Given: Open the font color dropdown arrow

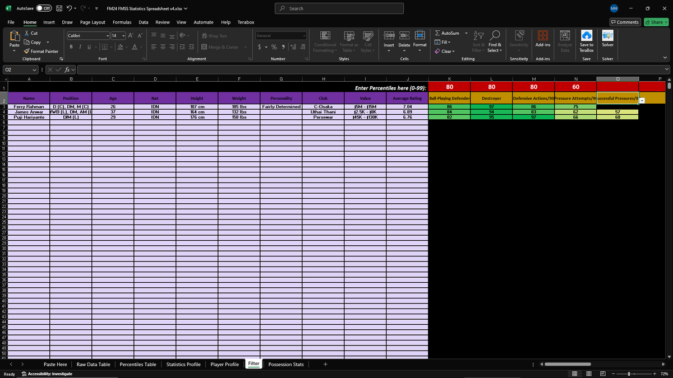Looking at the screenshot, I should pos(141,47).
